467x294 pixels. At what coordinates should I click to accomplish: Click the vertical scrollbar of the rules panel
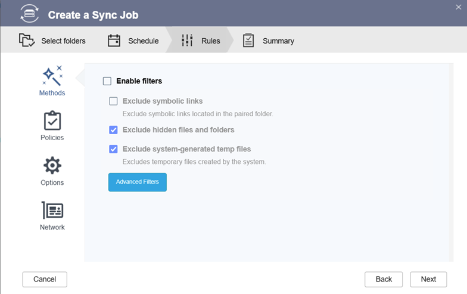(450, 161)
